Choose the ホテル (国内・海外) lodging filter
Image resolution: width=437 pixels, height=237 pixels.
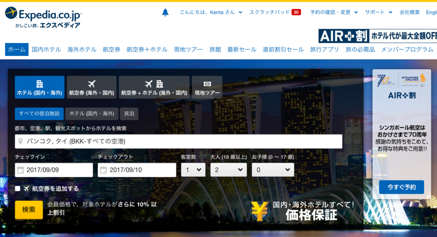pyautogui.click(x=92, y=114)
